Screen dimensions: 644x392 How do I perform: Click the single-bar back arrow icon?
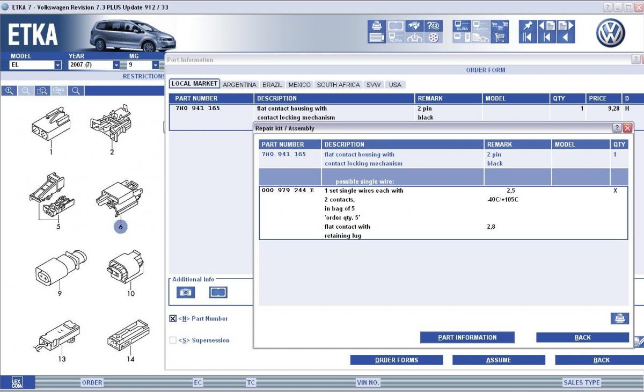click(x=547, y=38)
